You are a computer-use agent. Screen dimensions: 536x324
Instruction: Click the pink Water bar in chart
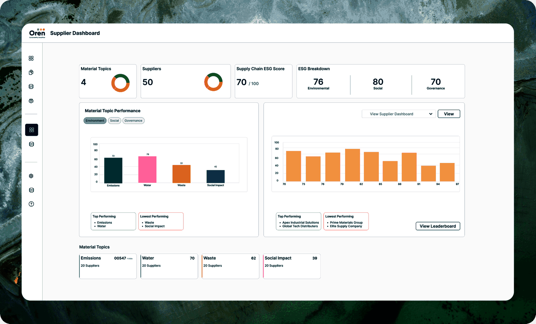point(147,170)
